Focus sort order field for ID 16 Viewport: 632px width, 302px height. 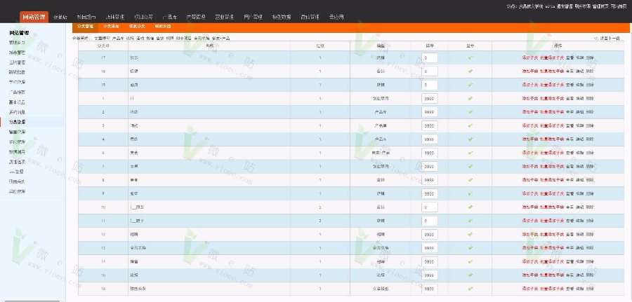430,289
